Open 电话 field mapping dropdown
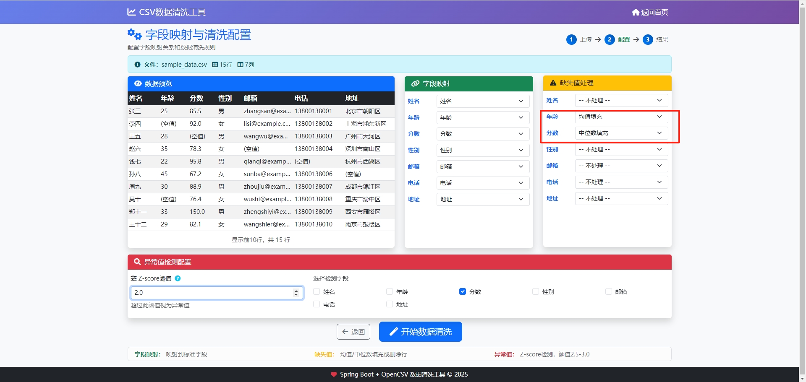Viewport: 806px width, 382px height. (x=483, y=183)
